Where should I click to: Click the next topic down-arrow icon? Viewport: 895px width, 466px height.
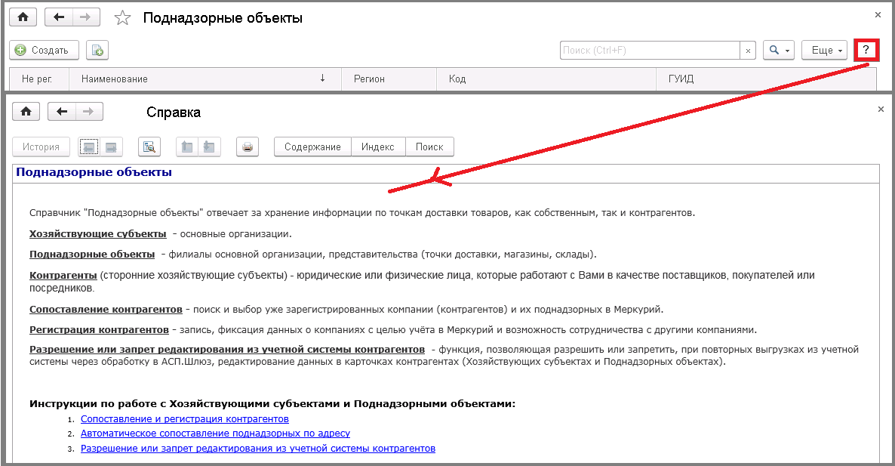(x=209, y=147)
